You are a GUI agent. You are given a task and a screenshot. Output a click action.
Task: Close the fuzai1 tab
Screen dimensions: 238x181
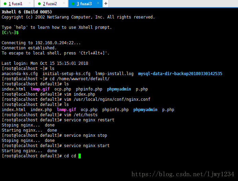click(x=29, y=3)
